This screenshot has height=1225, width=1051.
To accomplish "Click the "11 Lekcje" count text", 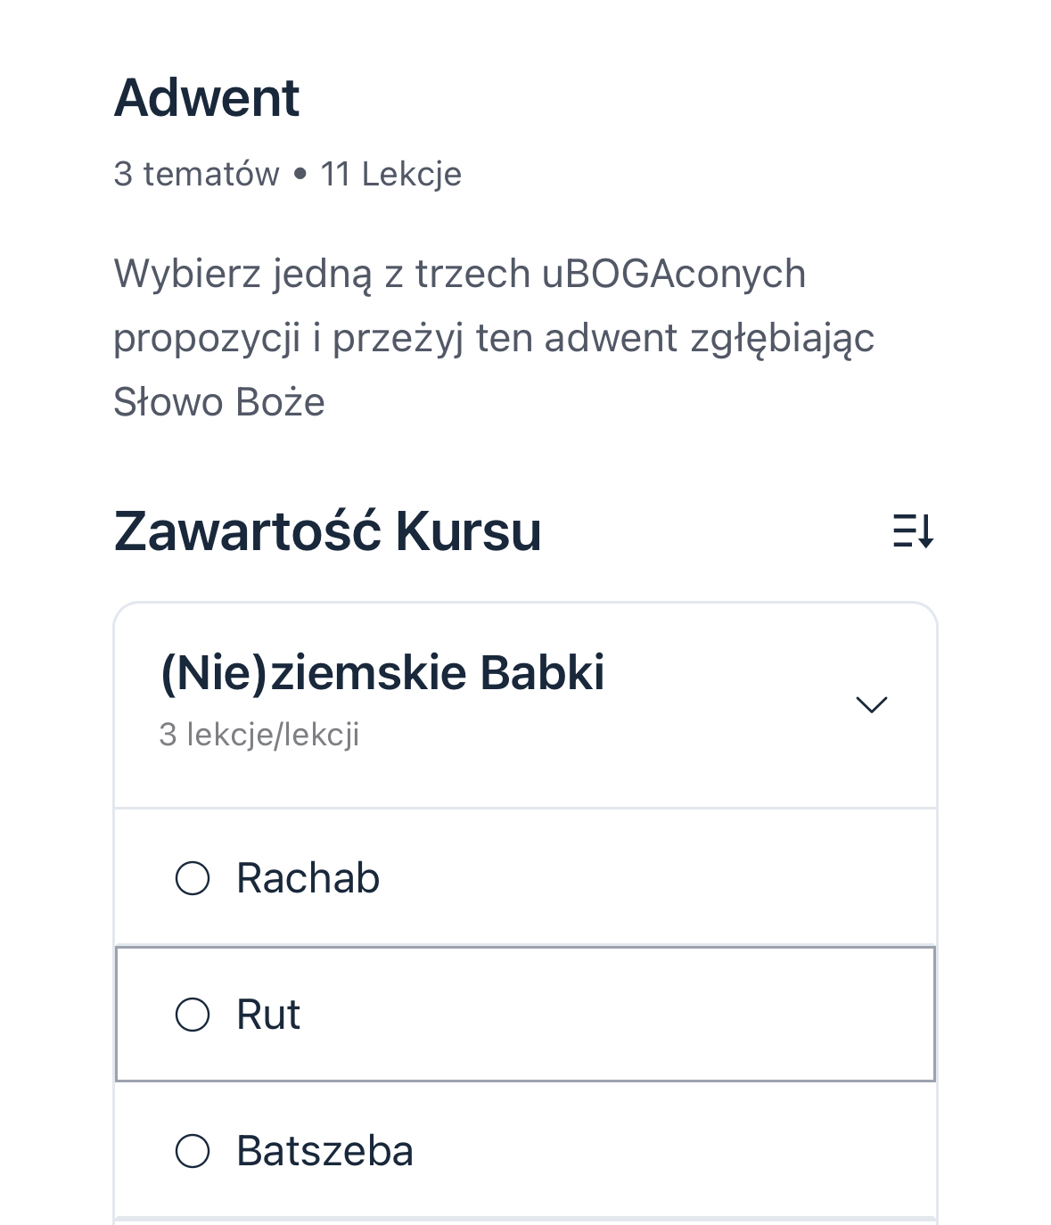I will [x=391, y=174].
